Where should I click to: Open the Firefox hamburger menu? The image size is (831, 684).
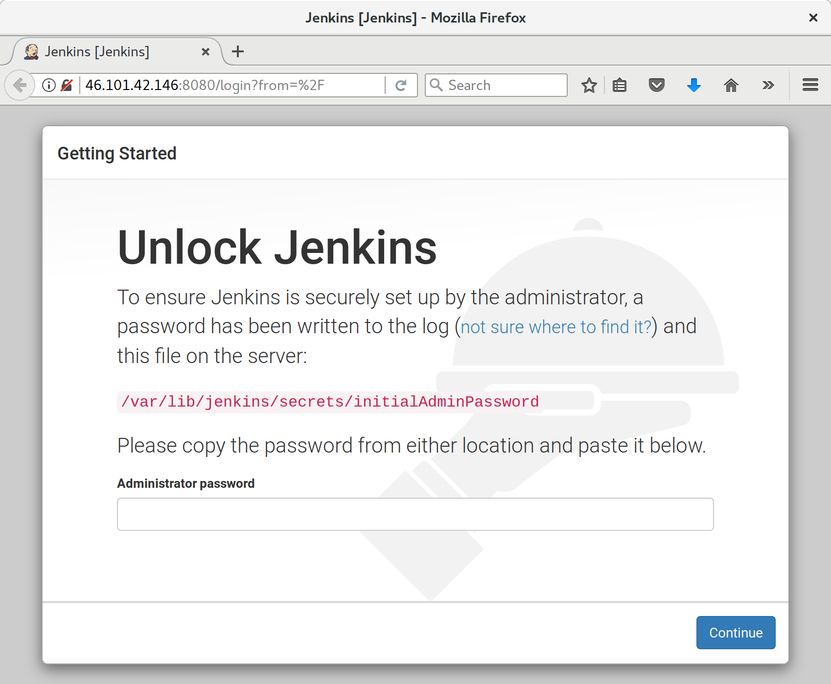pyautogui.click(x=810, y=85)
